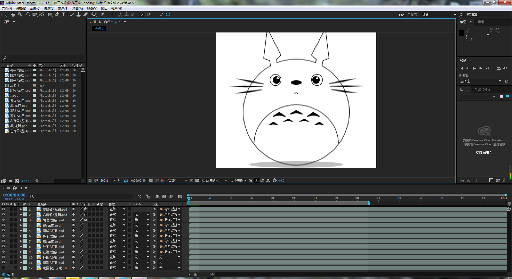Open the 活动摄像机 camera view dropdown
Image resolution: width=512 pixels, height=279 pixels.
click(214, 180)
